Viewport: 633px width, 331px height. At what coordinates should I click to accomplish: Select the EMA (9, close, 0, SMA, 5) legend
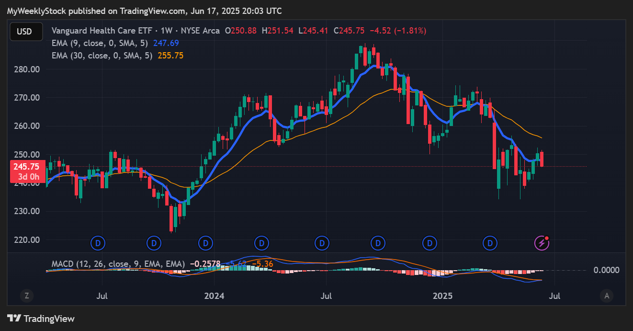[101, 43]
